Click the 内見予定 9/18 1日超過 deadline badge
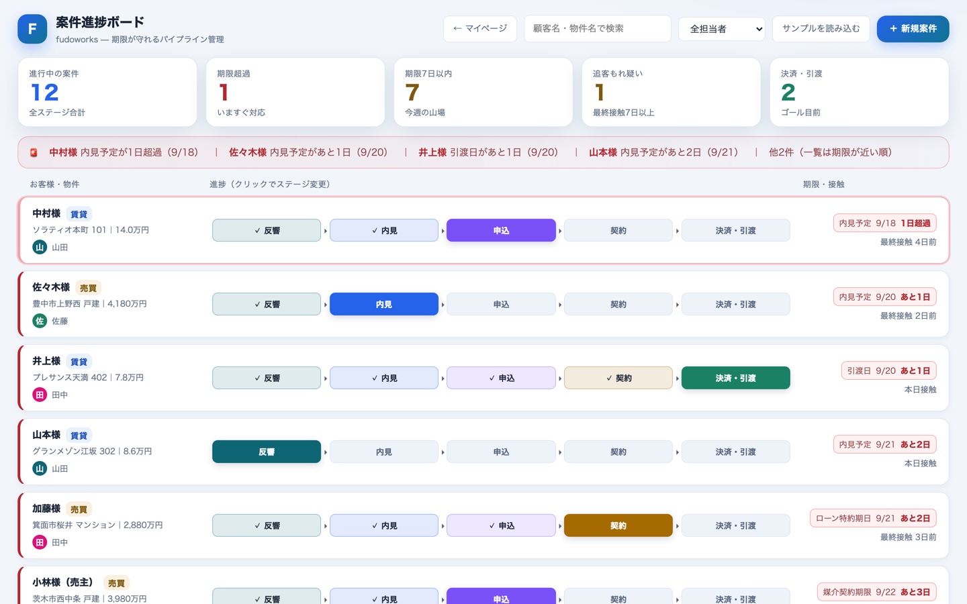The width and height of the screenshot is (967, 604). pos(884,223)
